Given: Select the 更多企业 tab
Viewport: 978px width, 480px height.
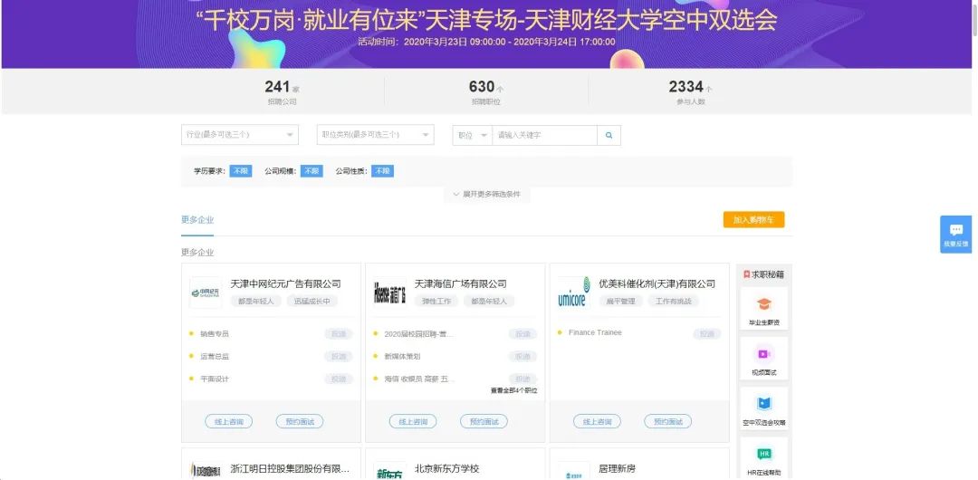Looking at the screenshot, I should tap(197, 220).
